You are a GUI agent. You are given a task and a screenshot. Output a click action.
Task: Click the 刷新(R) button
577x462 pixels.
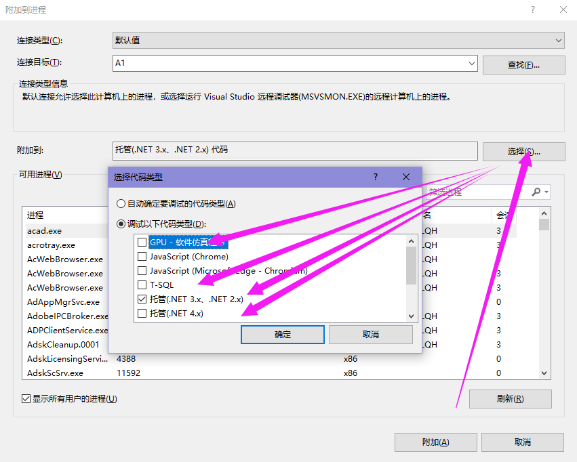(x=510, y=399)
